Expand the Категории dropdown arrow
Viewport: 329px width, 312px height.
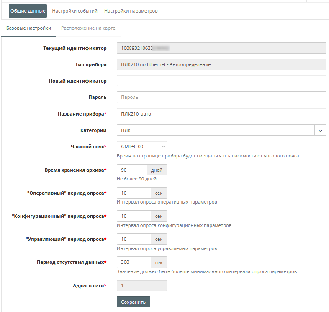320,130
